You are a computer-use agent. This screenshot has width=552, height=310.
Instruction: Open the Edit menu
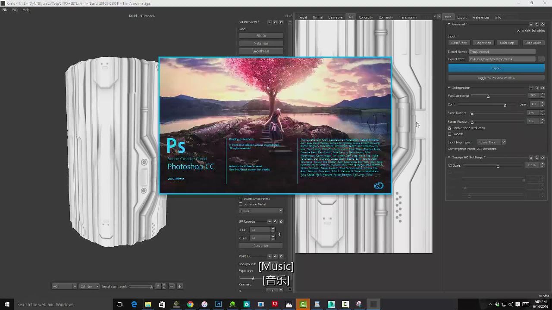coord(15,9)
